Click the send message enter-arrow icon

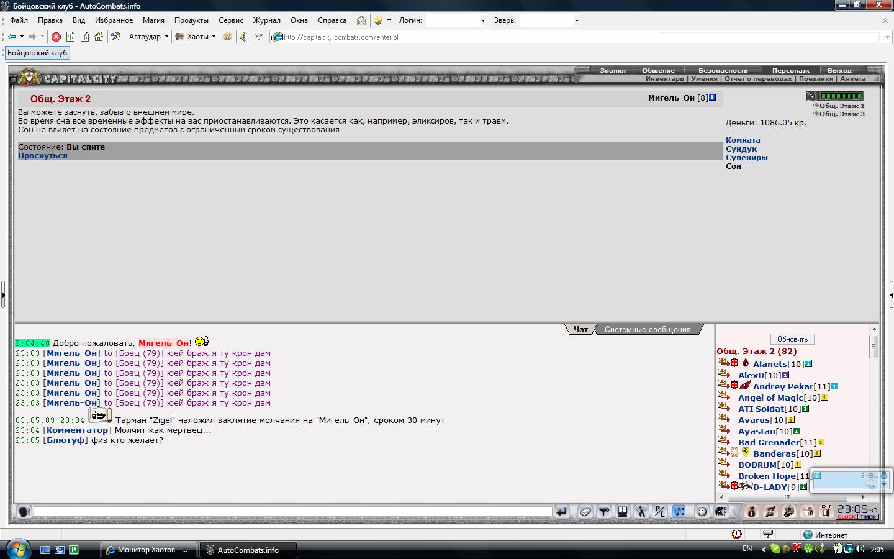[x=561, y=511]
